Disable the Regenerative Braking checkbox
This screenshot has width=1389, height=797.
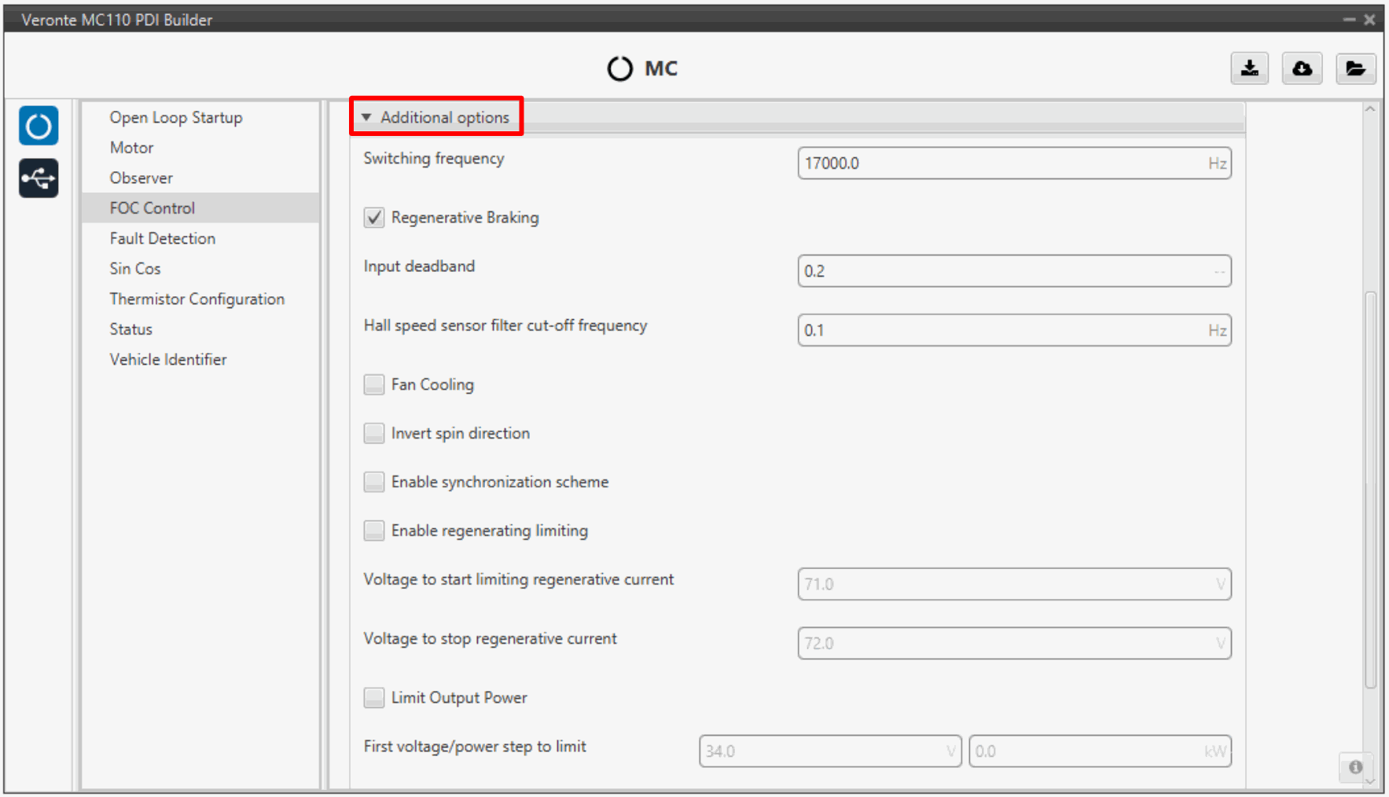point(374,218)
